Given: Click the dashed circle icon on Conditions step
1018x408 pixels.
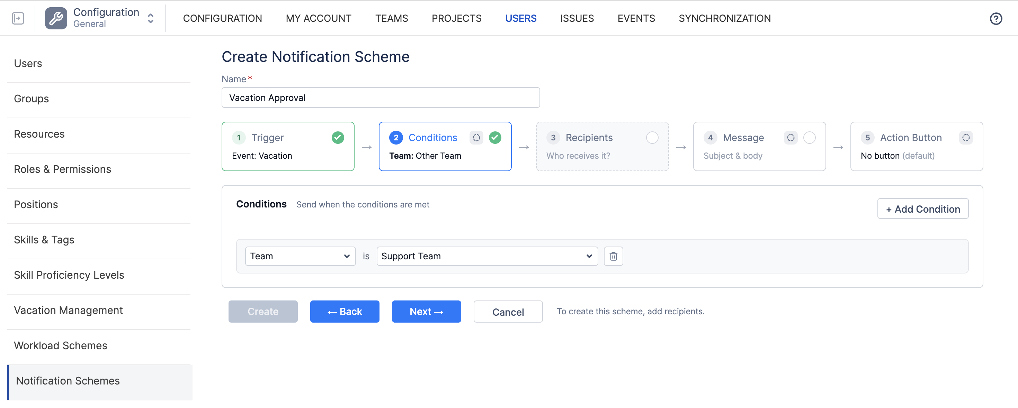Looking at the screenshot, I should [476, 137].
